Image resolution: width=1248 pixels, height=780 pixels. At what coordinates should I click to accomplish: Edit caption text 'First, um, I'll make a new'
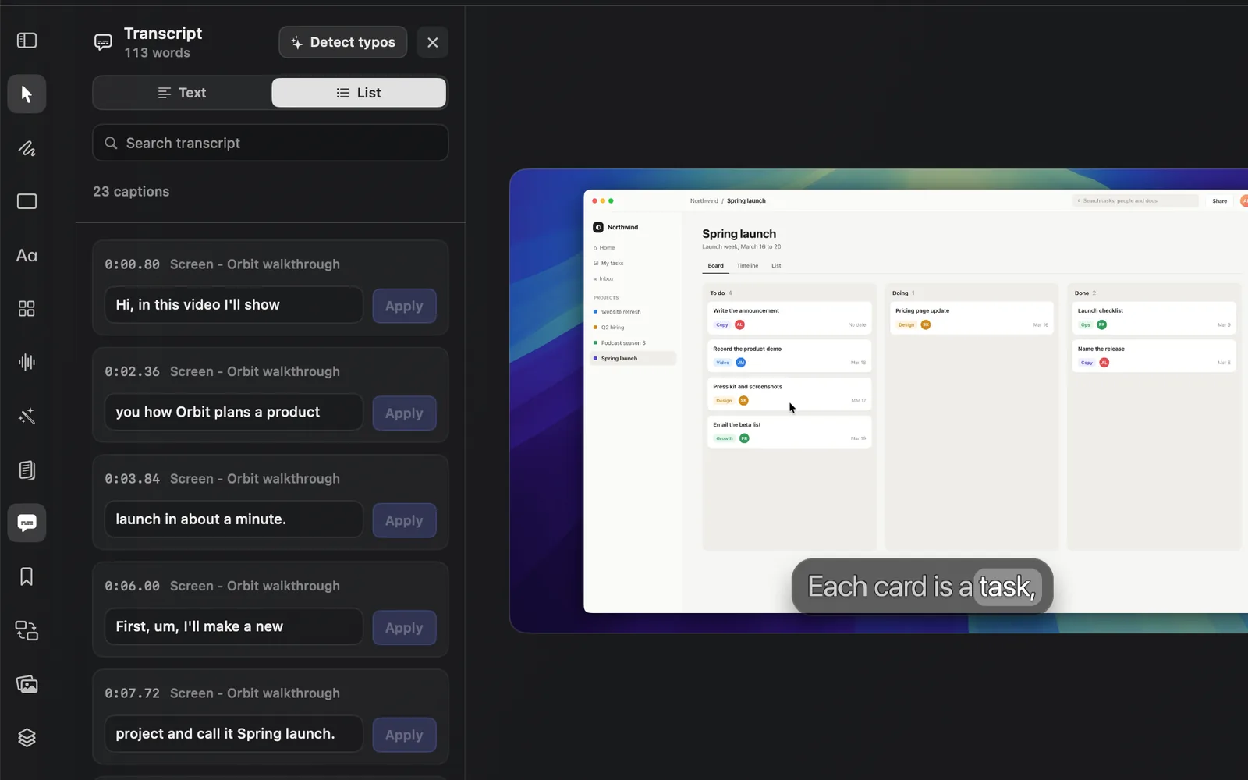234,626
